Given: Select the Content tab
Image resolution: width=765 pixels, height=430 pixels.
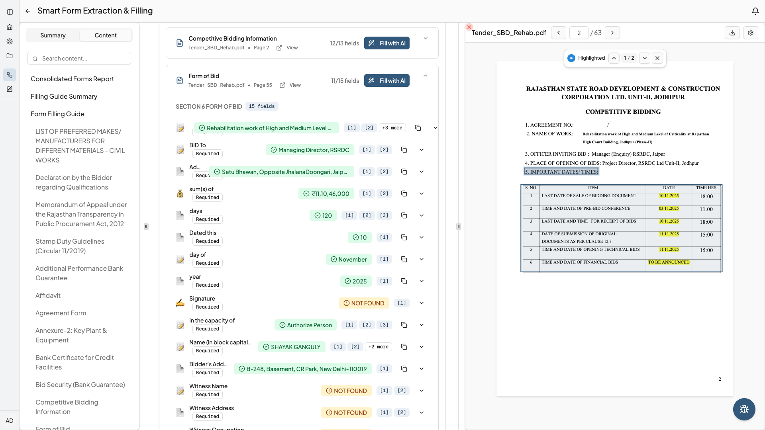Looking at the screenshot, I should [x=106, y=35].
